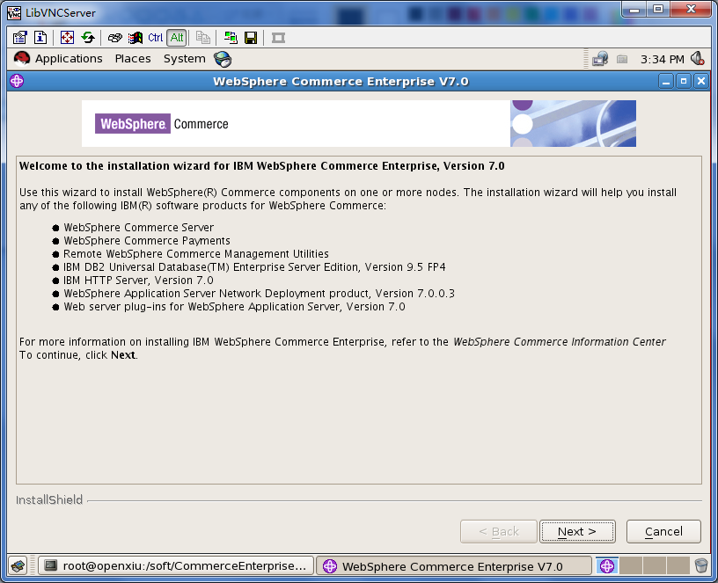Click the greyed-out file transfer icon
Viewport: 718px width, 583px height.
[x=203, y=38]
